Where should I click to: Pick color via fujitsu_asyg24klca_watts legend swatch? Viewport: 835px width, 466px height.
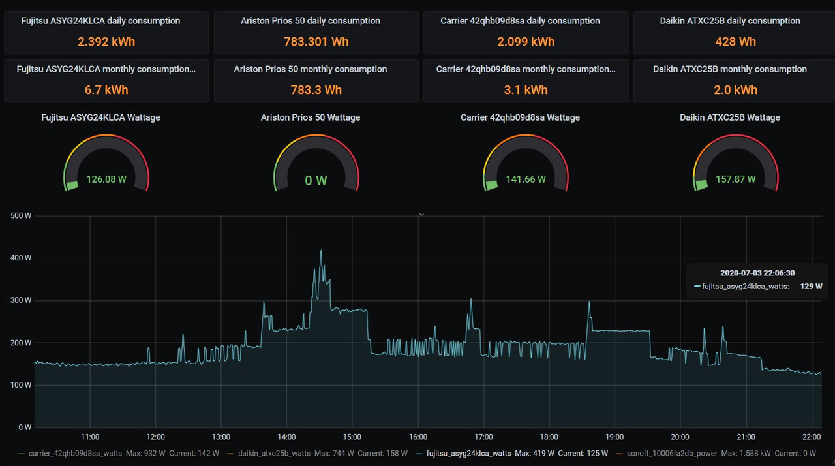[x=419, y=453]
